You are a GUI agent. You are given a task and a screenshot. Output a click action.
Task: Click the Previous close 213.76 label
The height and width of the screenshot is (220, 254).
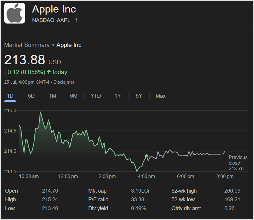click(238, 163)
